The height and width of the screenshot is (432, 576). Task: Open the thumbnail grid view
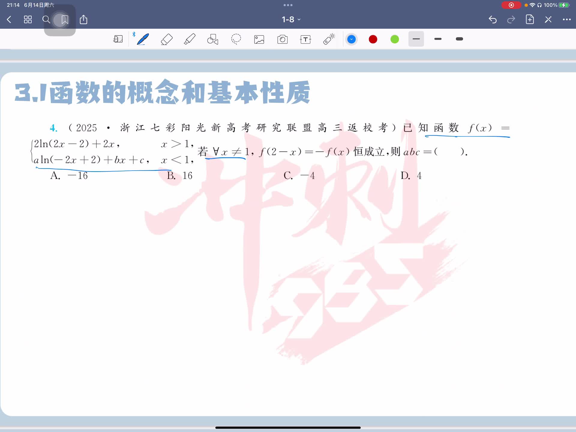pos(28,20)
